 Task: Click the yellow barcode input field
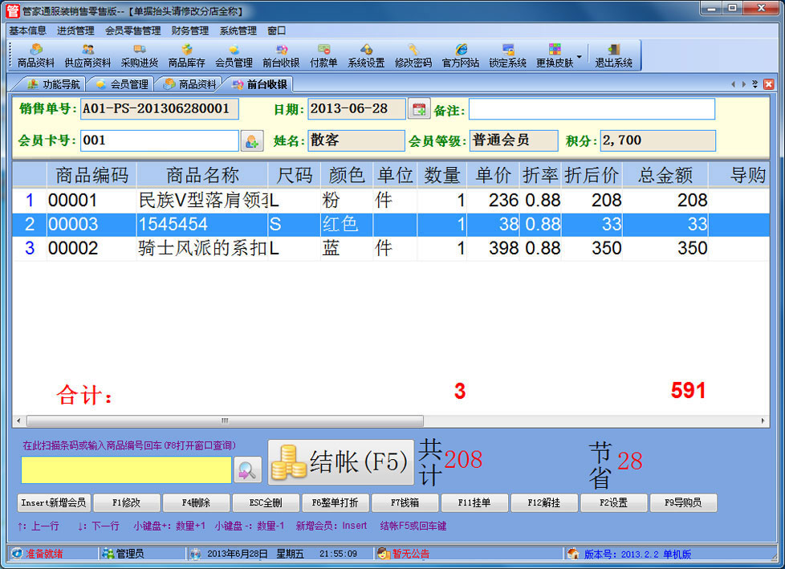click(x=126, y=470)
